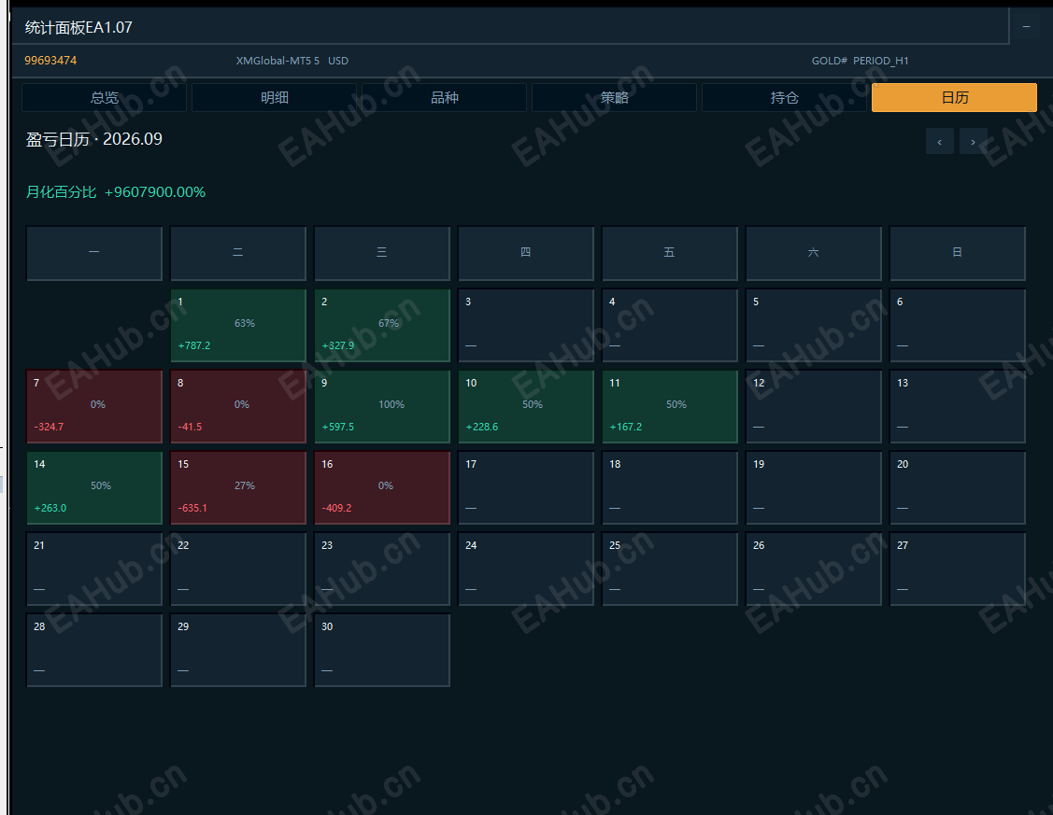Select day 2 cell with +327.9

pyautogui.click(x=382, y=325)
